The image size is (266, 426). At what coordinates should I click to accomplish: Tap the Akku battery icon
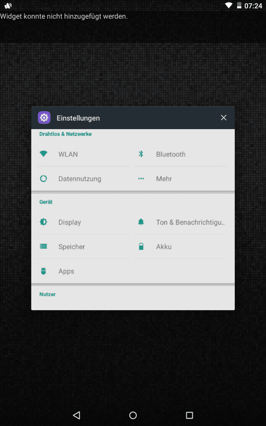141,247
